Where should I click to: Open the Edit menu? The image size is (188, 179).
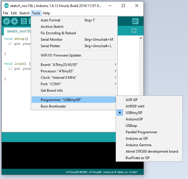pos(14,13)
